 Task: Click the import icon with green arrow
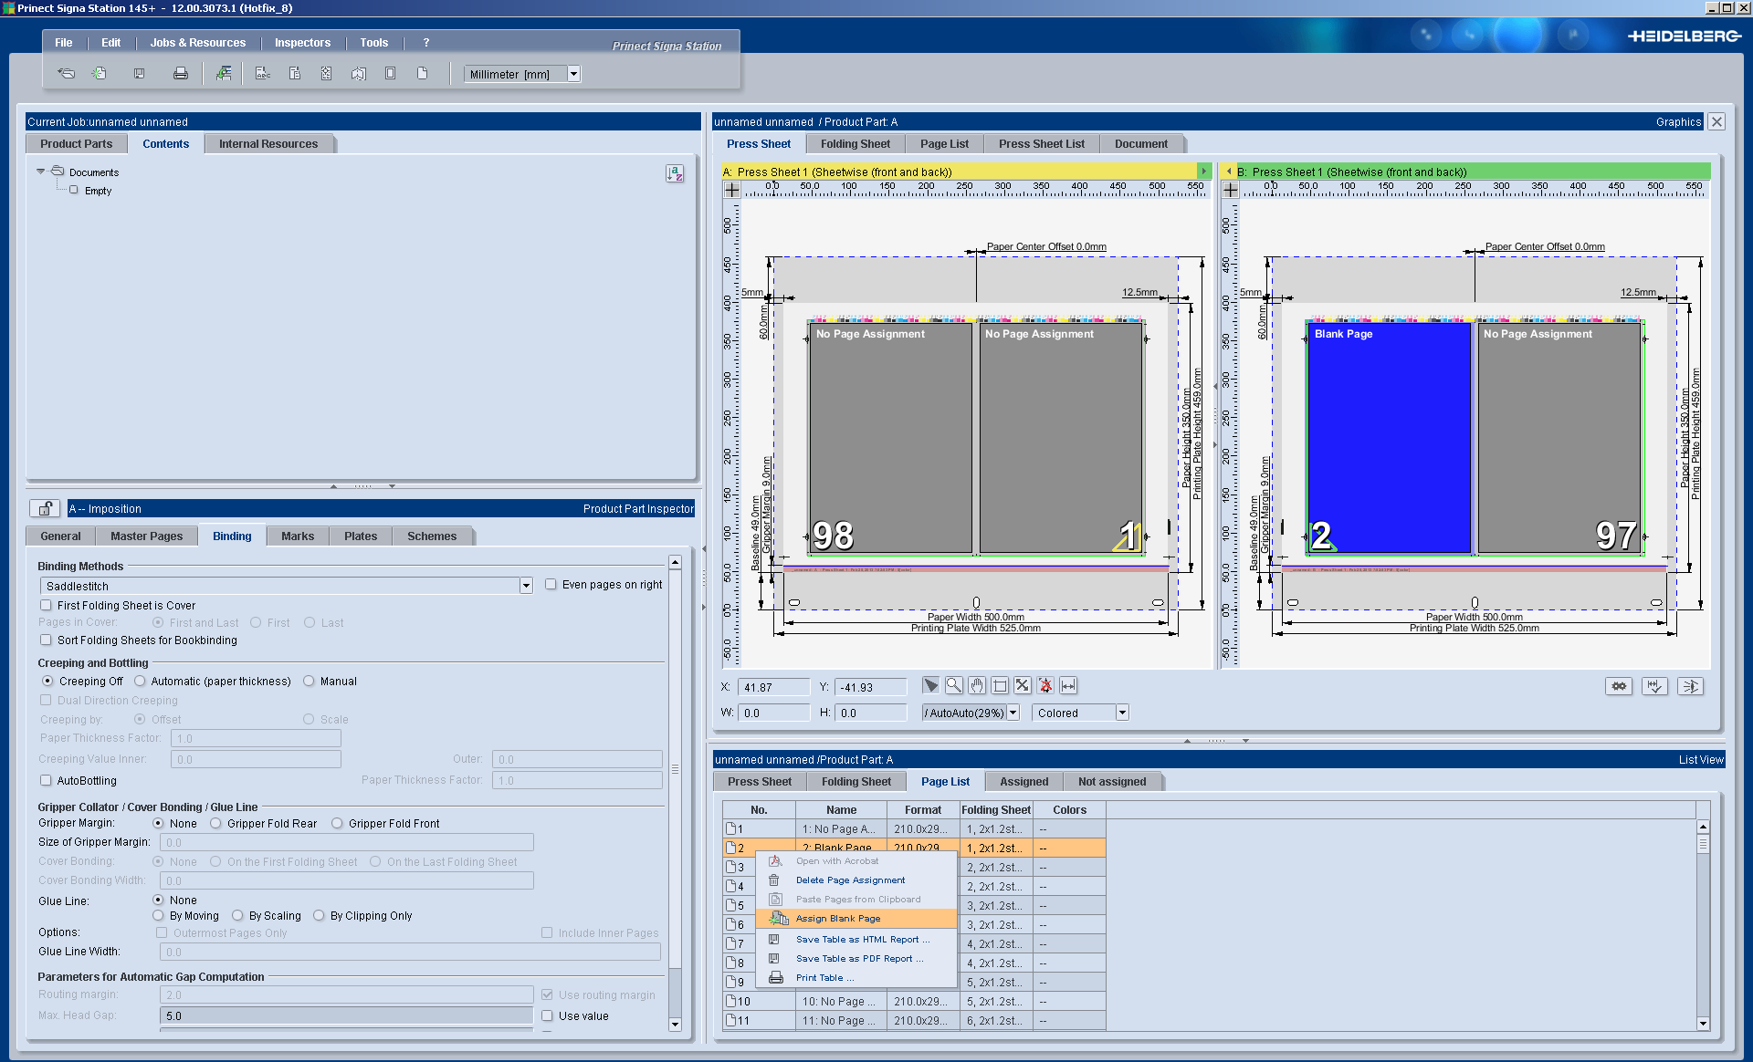(x=223, y=74)
